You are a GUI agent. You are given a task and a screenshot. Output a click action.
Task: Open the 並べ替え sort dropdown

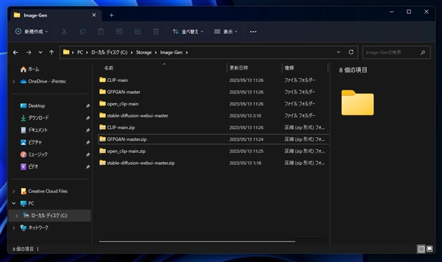pyautogui.click(x=188, y=32)
